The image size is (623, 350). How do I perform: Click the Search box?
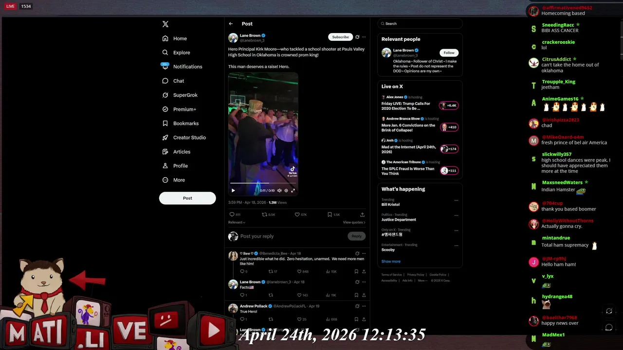420,23
